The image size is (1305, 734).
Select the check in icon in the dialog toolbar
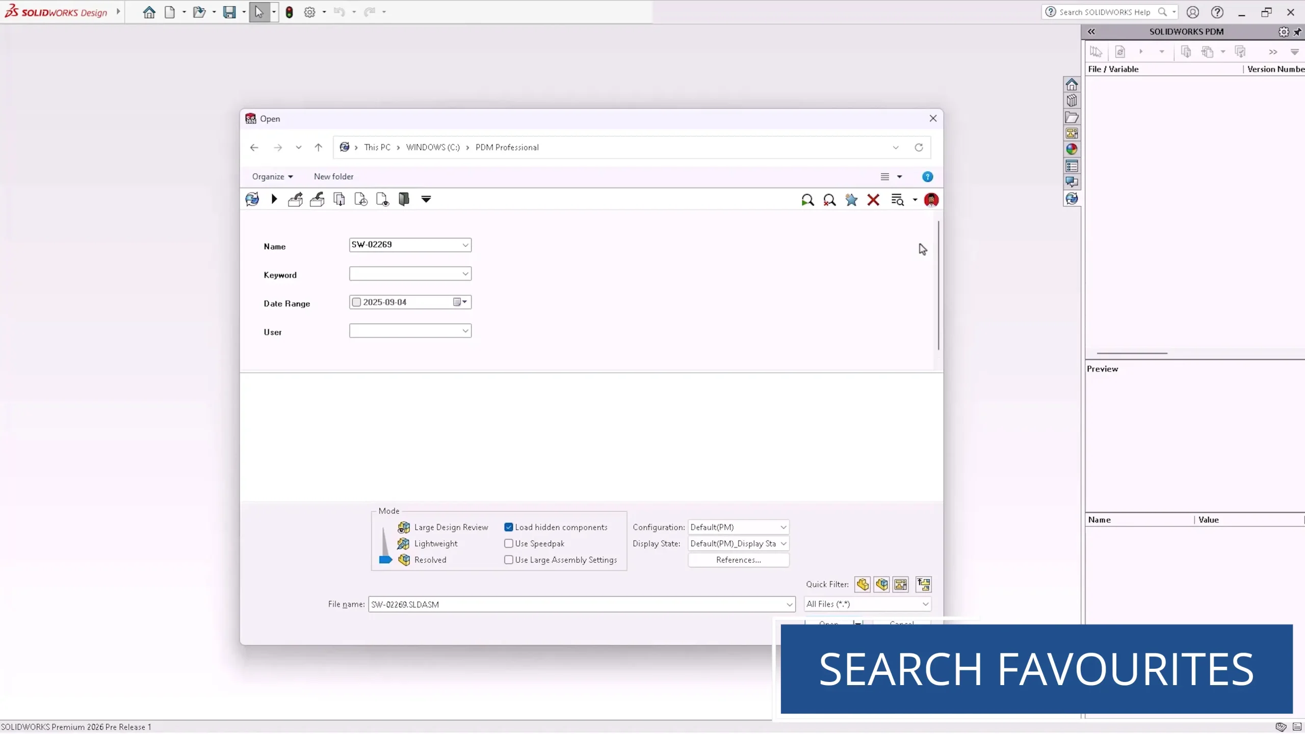pyautogui.click(x=317, y=199)
